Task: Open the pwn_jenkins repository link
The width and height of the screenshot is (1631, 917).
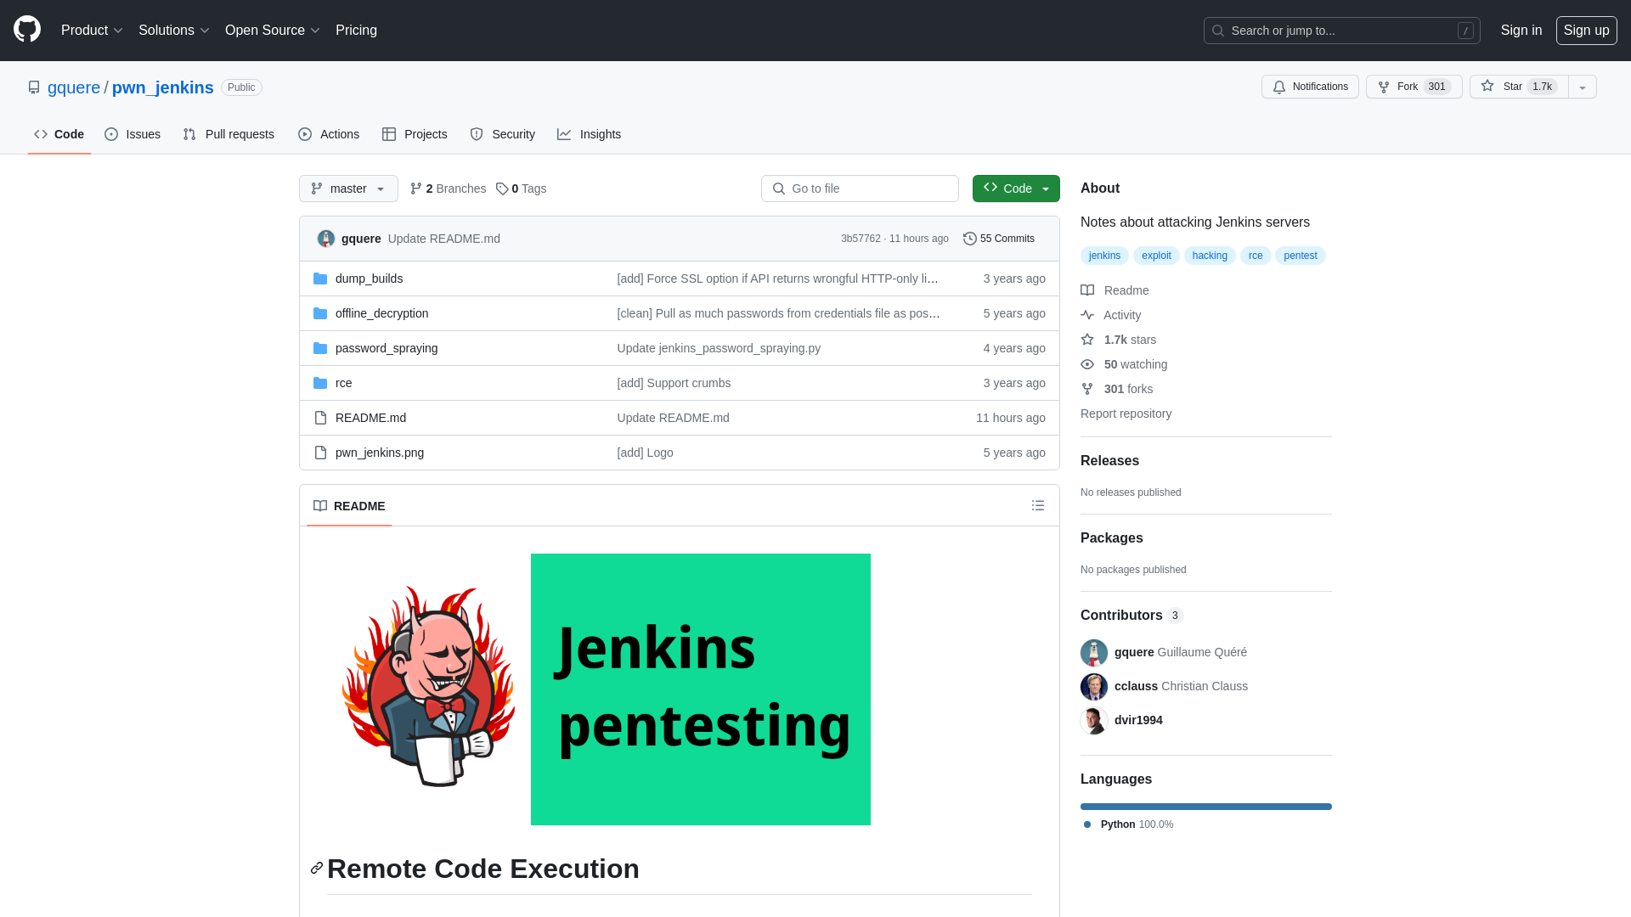Action: 163,87
